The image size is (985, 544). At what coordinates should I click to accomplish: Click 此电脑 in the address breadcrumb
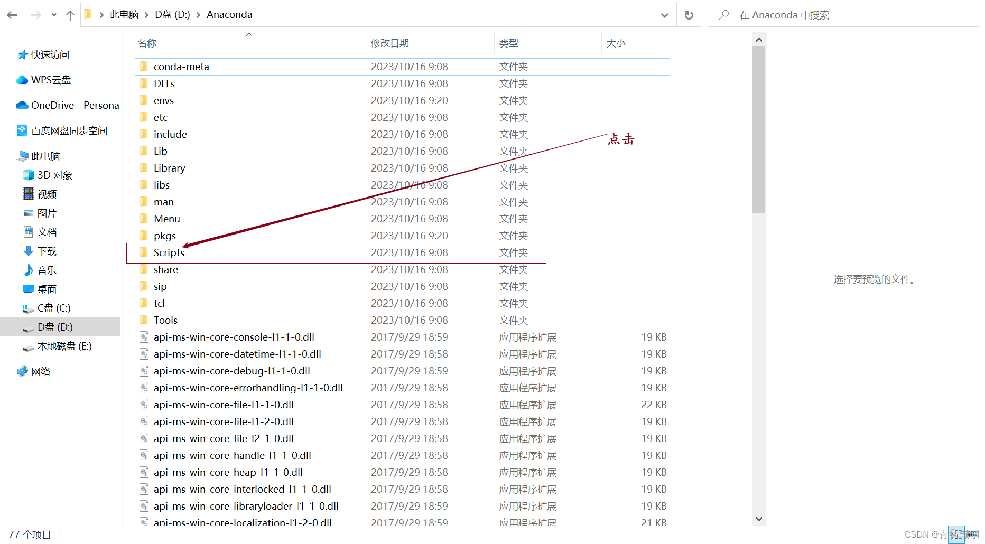pos(124,15)
